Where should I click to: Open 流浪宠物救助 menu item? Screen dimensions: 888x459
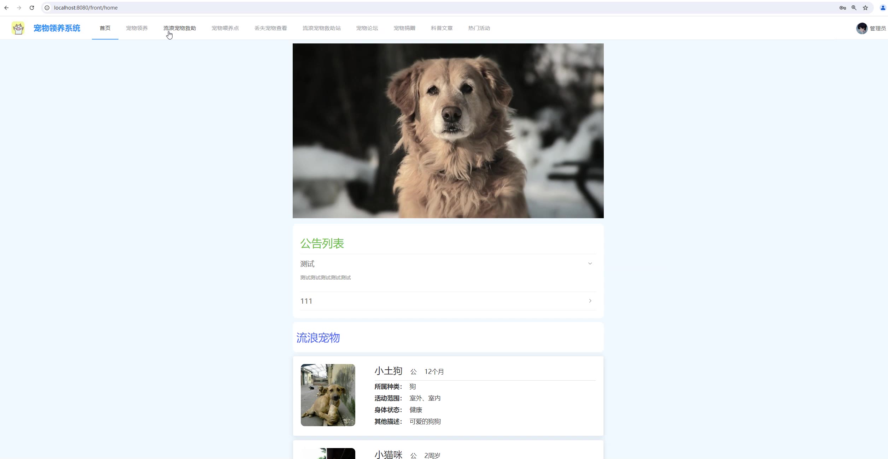(180, 28)
